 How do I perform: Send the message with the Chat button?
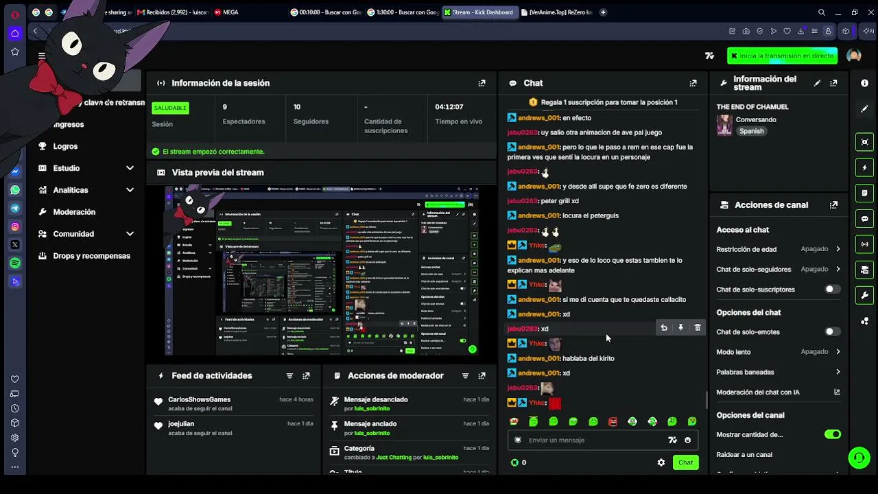686,462
